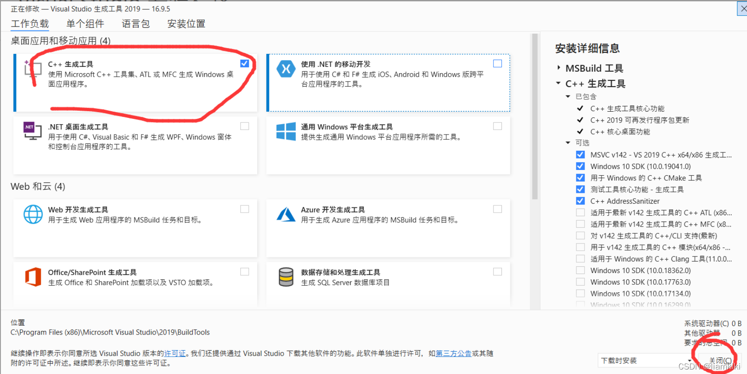Switch to the 安装位置 tab

186,24
